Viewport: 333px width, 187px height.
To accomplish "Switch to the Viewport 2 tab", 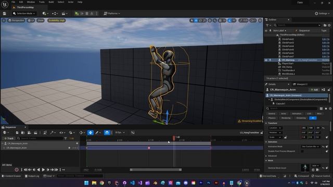I will coord(300,84).
